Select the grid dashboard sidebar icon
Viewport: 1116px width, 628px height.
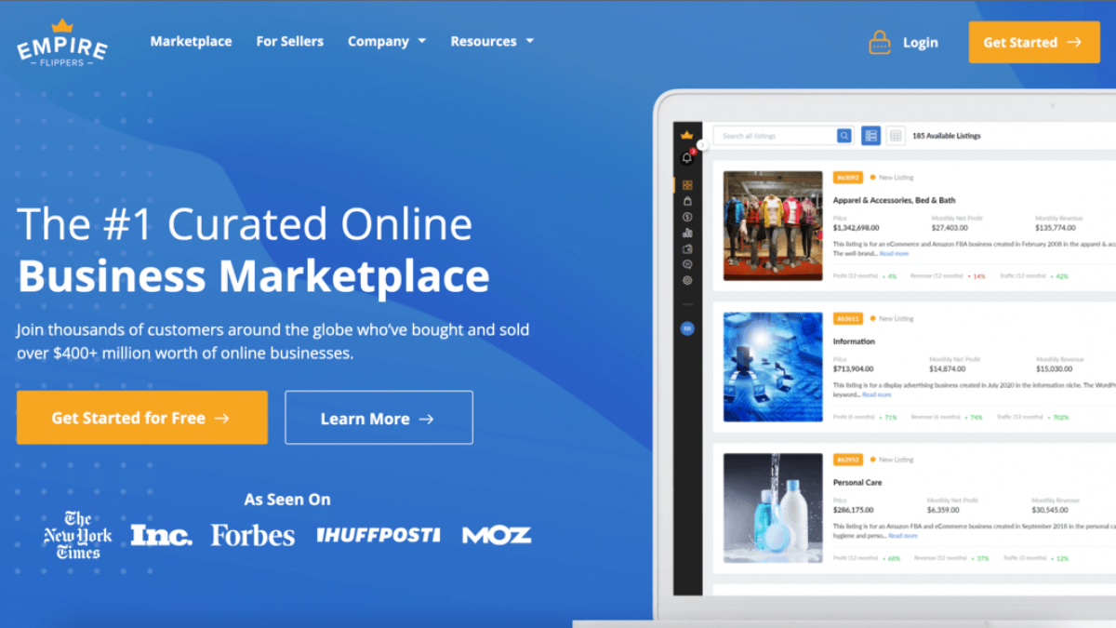687,185
